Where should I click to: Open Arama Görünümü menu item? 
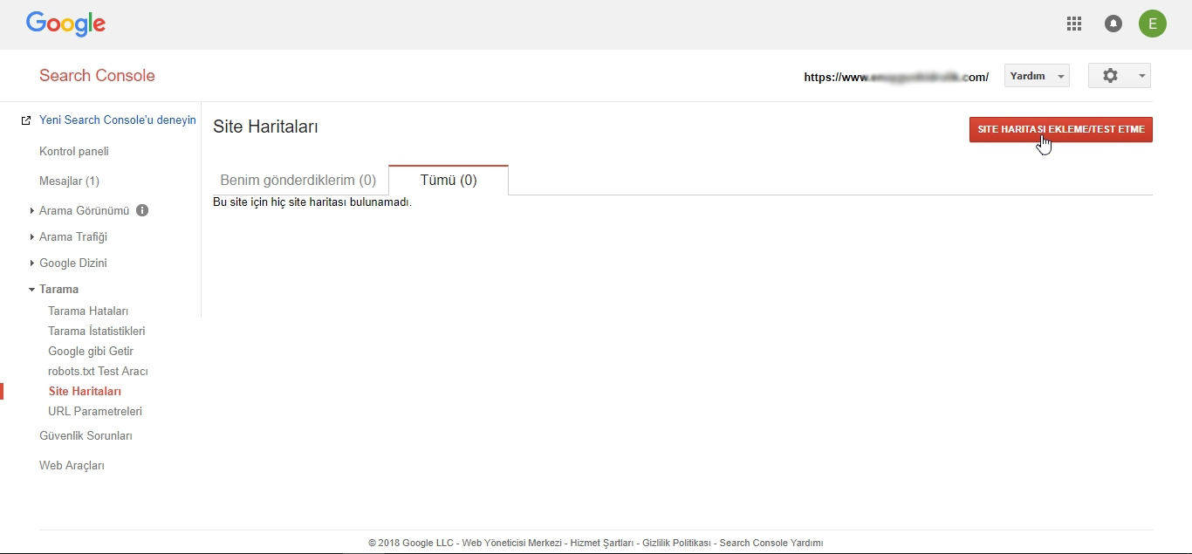[84, 210]
